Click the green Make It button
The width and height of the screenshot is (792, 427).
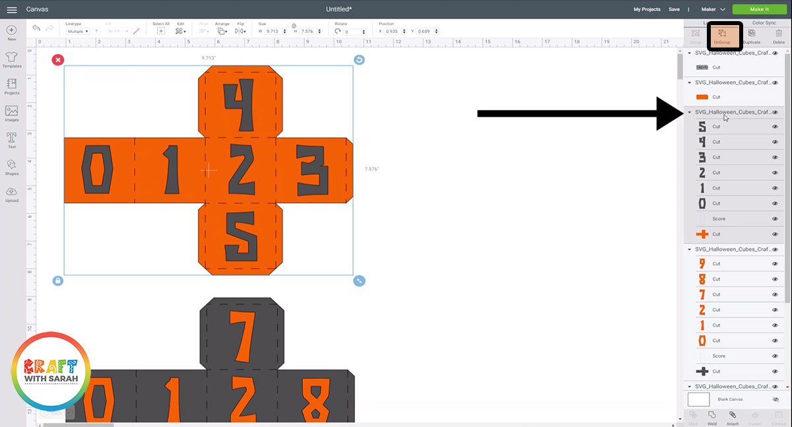point(759,9)
